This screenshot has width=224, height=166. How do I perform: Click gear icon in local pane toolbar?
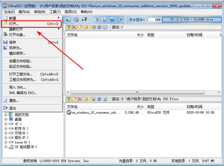pos(99,99)
